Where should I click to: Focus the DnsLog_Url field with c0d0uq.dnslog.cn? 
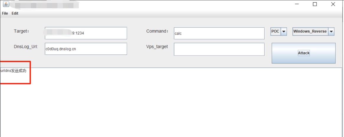pos(86,49)
